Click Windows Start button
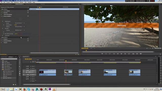The height and width of the screenshot is (91, 162). [3, 89]
